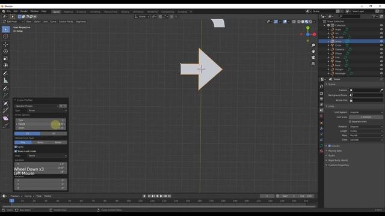
Task: Toggle the Gravity checkbox
Action: click(330, 146)
